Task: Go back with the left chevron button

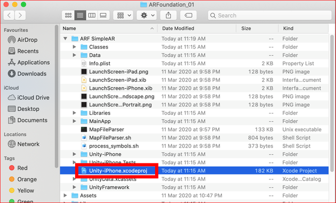Action: (x=9, y=16)
